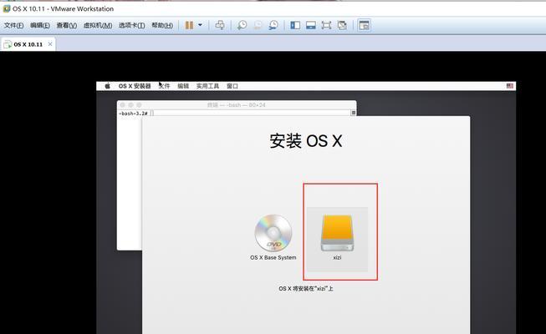Viewport: 546px width, 334px height.
Task: Open the 窗口 menu
Action: [232, 86]
